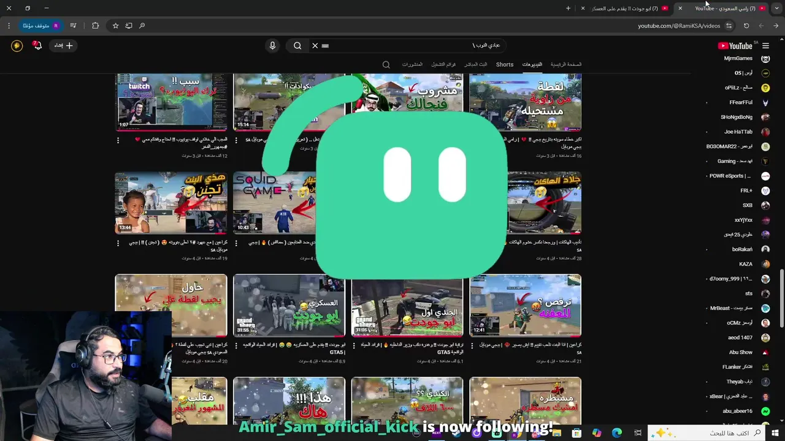Go to the البث المباشر (Live) tab
This screenshot has width=785, height=441.
[475, 64]
